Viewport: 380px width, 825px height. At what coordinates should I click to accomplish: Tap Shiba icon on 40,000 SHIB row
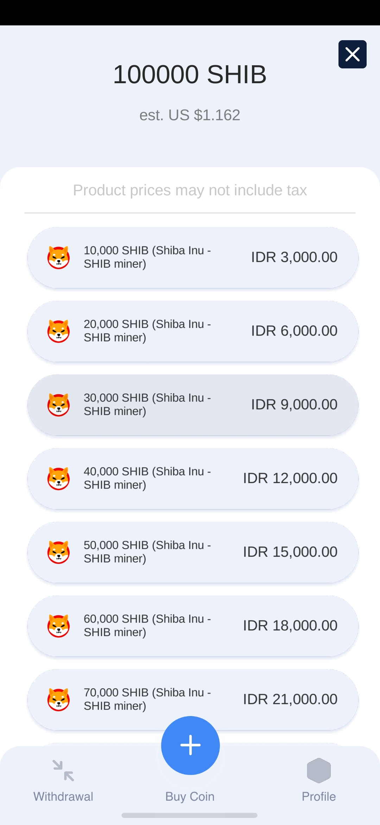tap(58, 479)
